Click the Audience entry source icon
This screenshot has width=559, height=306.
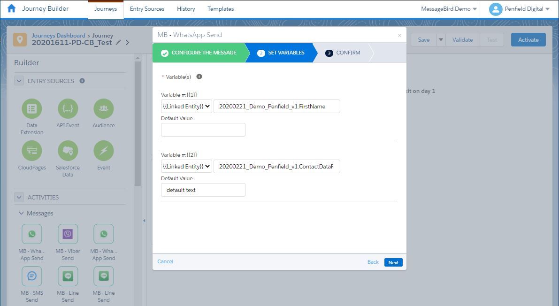[103, 109]
